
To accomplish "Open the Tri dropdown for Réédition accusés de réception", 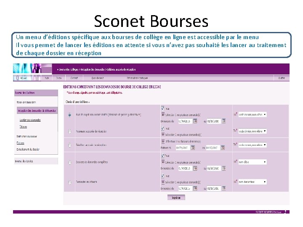I will click(x=252, y=145).
